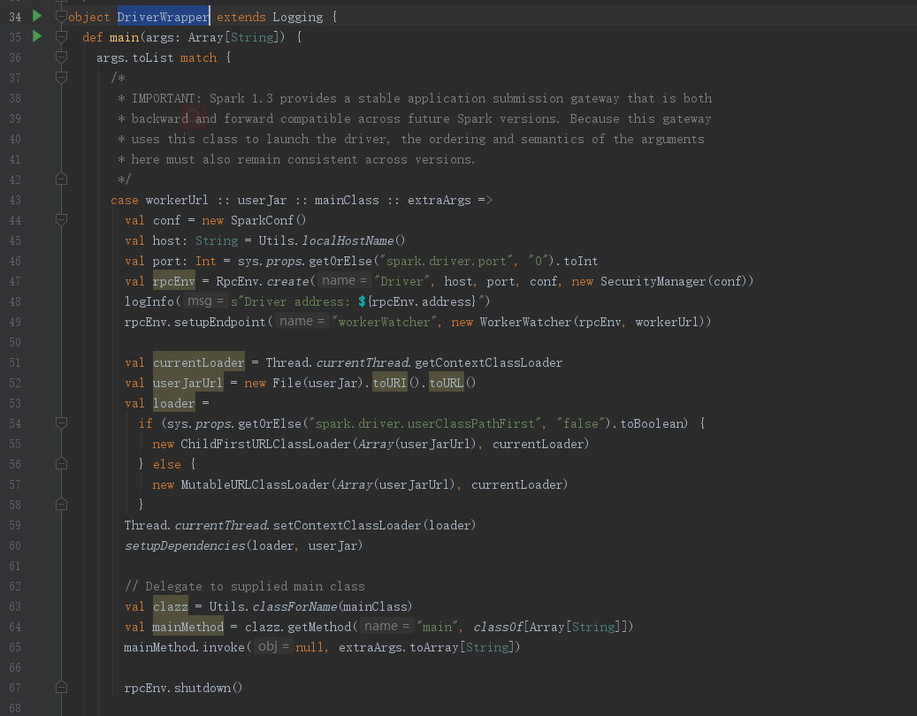The height and width of the screenshot is (716, 917).
Task: Click the classForName method call
Action: 294,606
